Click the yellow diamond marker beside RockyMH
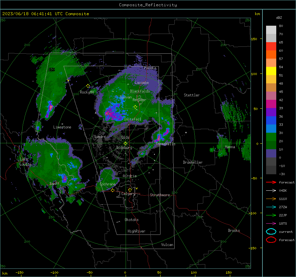This screenshot has height=277, width=296. click(x=88, y=86)
